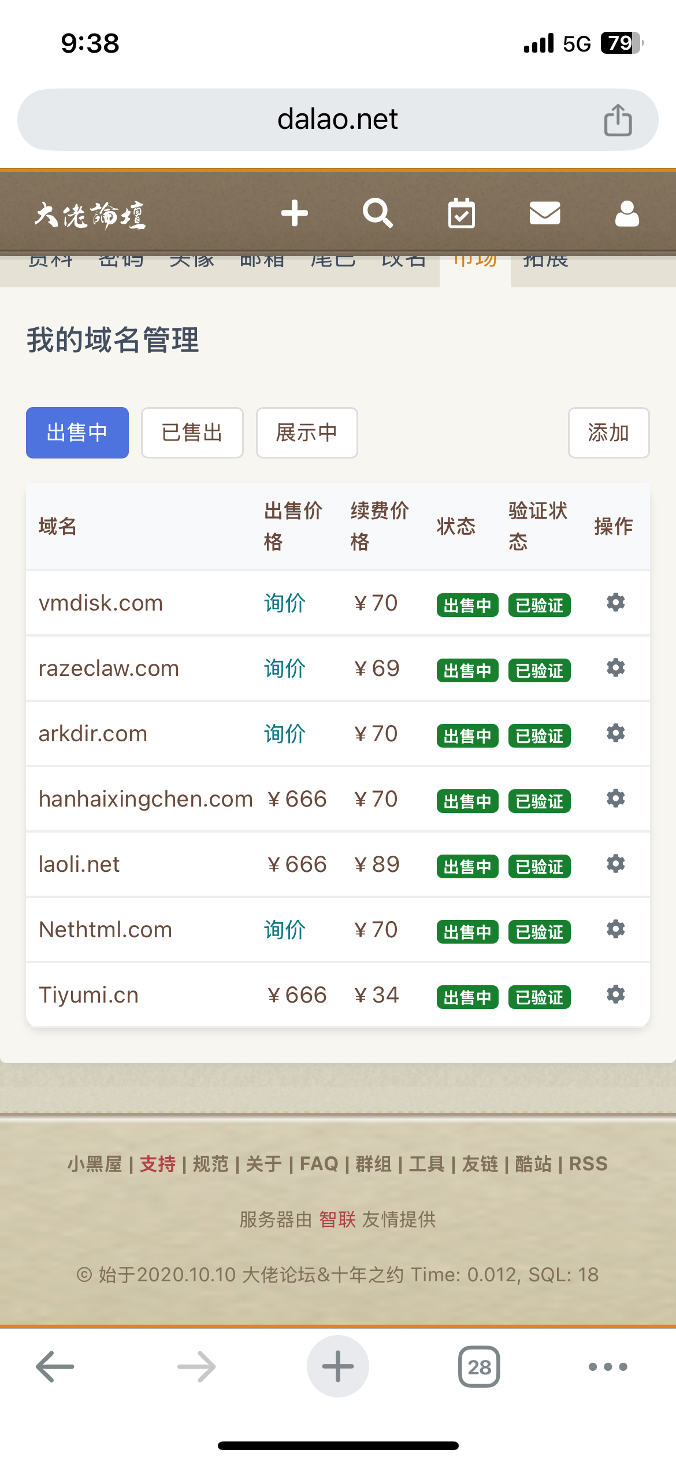Select domain name Tiyumi.cn
This screenshot has height=1464, width=676.
coord(88,995)
